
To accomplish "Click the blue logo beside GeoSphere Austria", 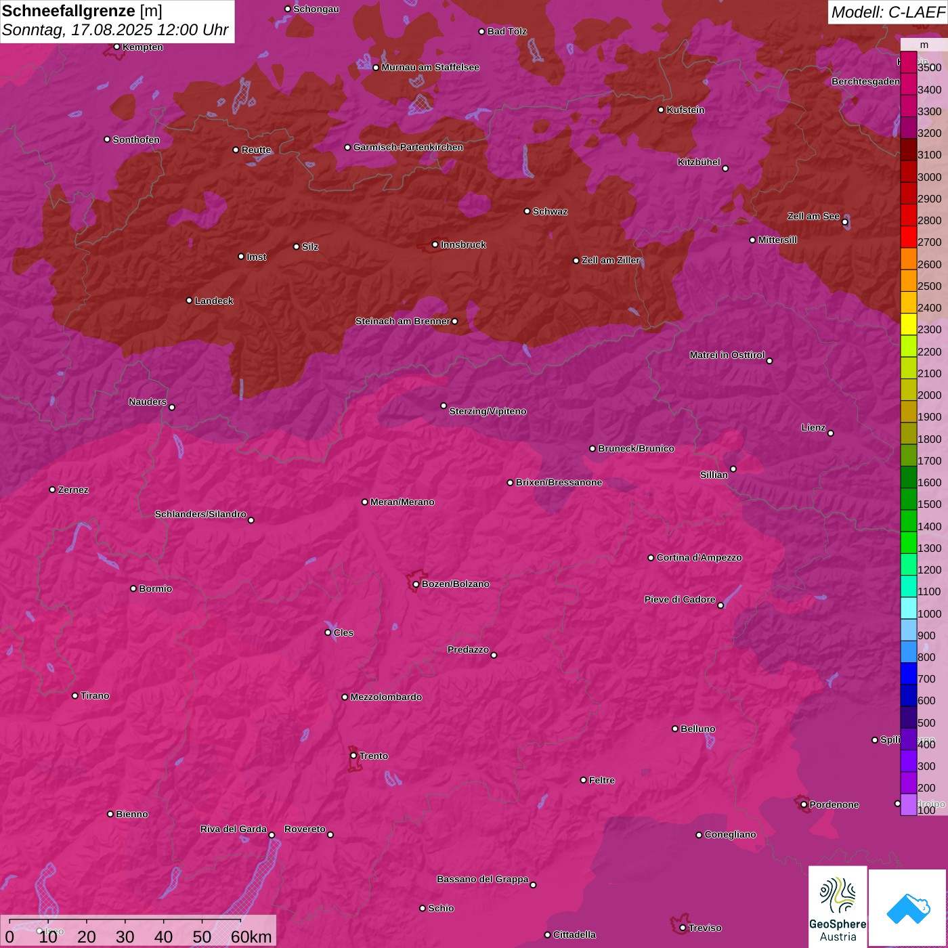I will point(908,909).
